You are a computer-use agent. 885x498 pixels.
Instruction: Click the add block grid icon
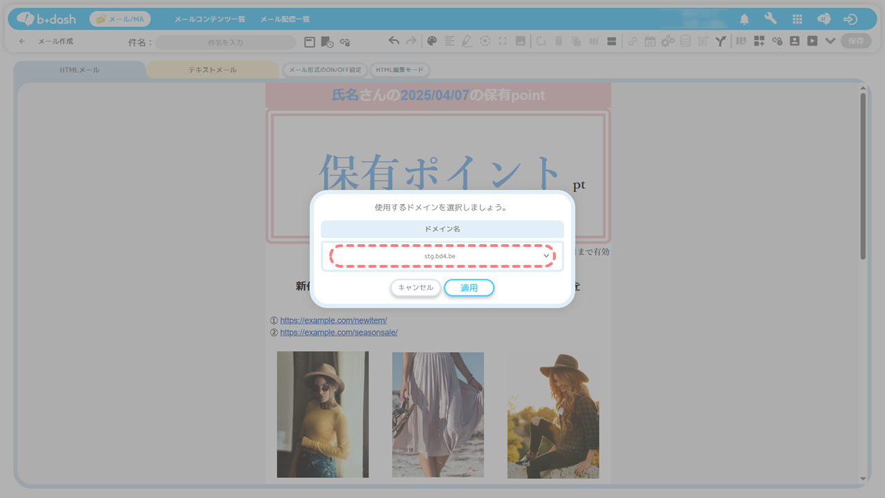(x=759, y=41)
